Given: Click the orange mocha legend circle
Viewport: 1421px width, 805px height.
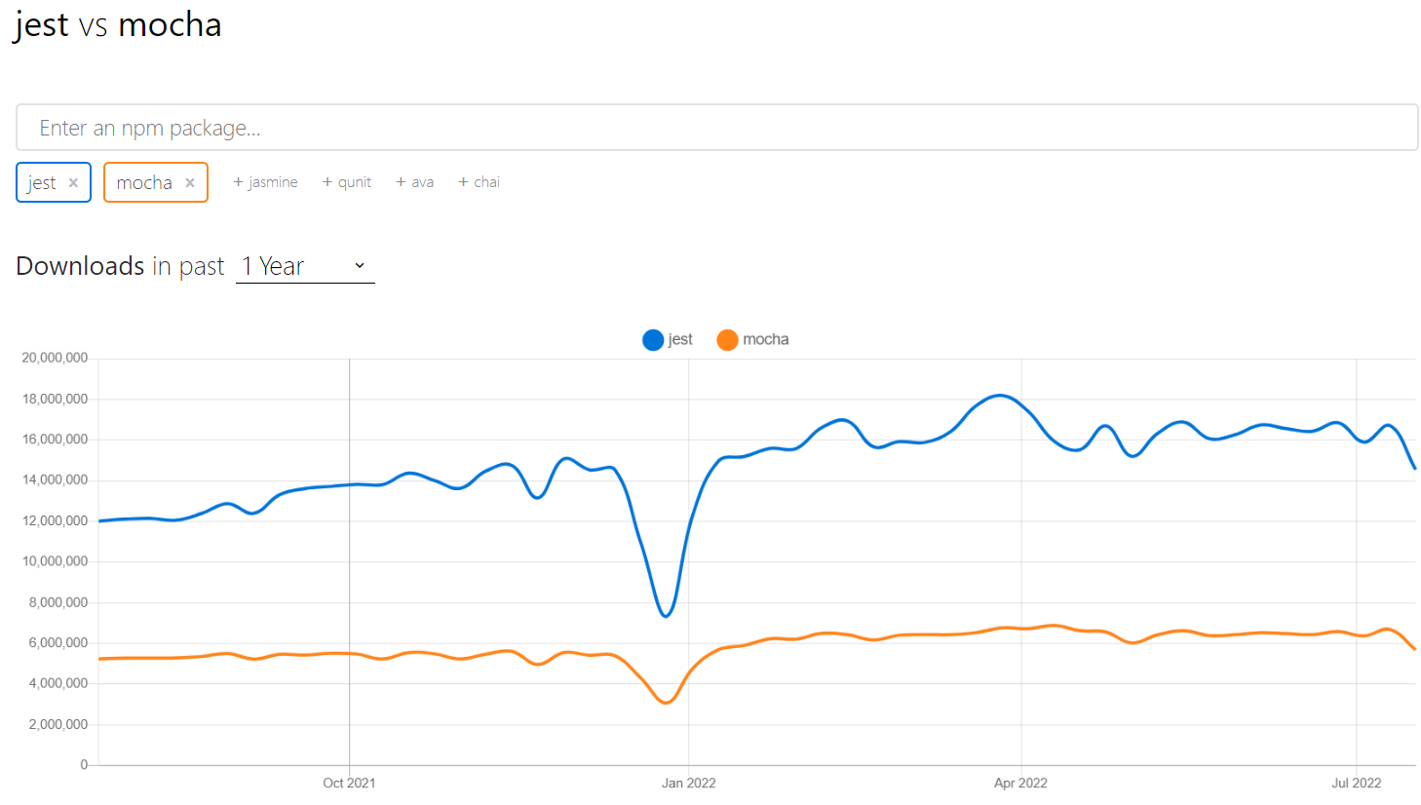Looking at the screenshot, I should 727,340.
